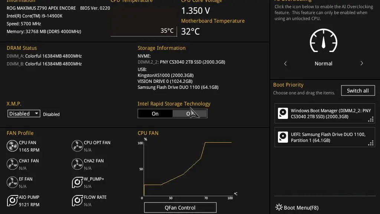Click drag handle of Windows Boot Manager entry
The image size is (380, 214).
coord(371,119)
